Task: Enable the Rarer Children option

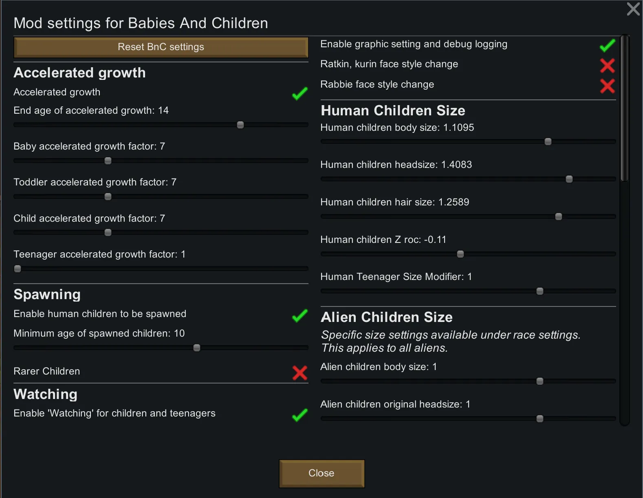Action: pos(299,372)
